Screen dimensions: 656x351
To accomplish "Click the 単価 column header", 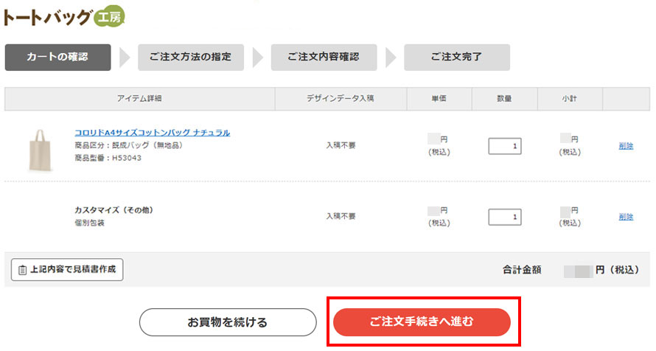I will tap(439, 98).
